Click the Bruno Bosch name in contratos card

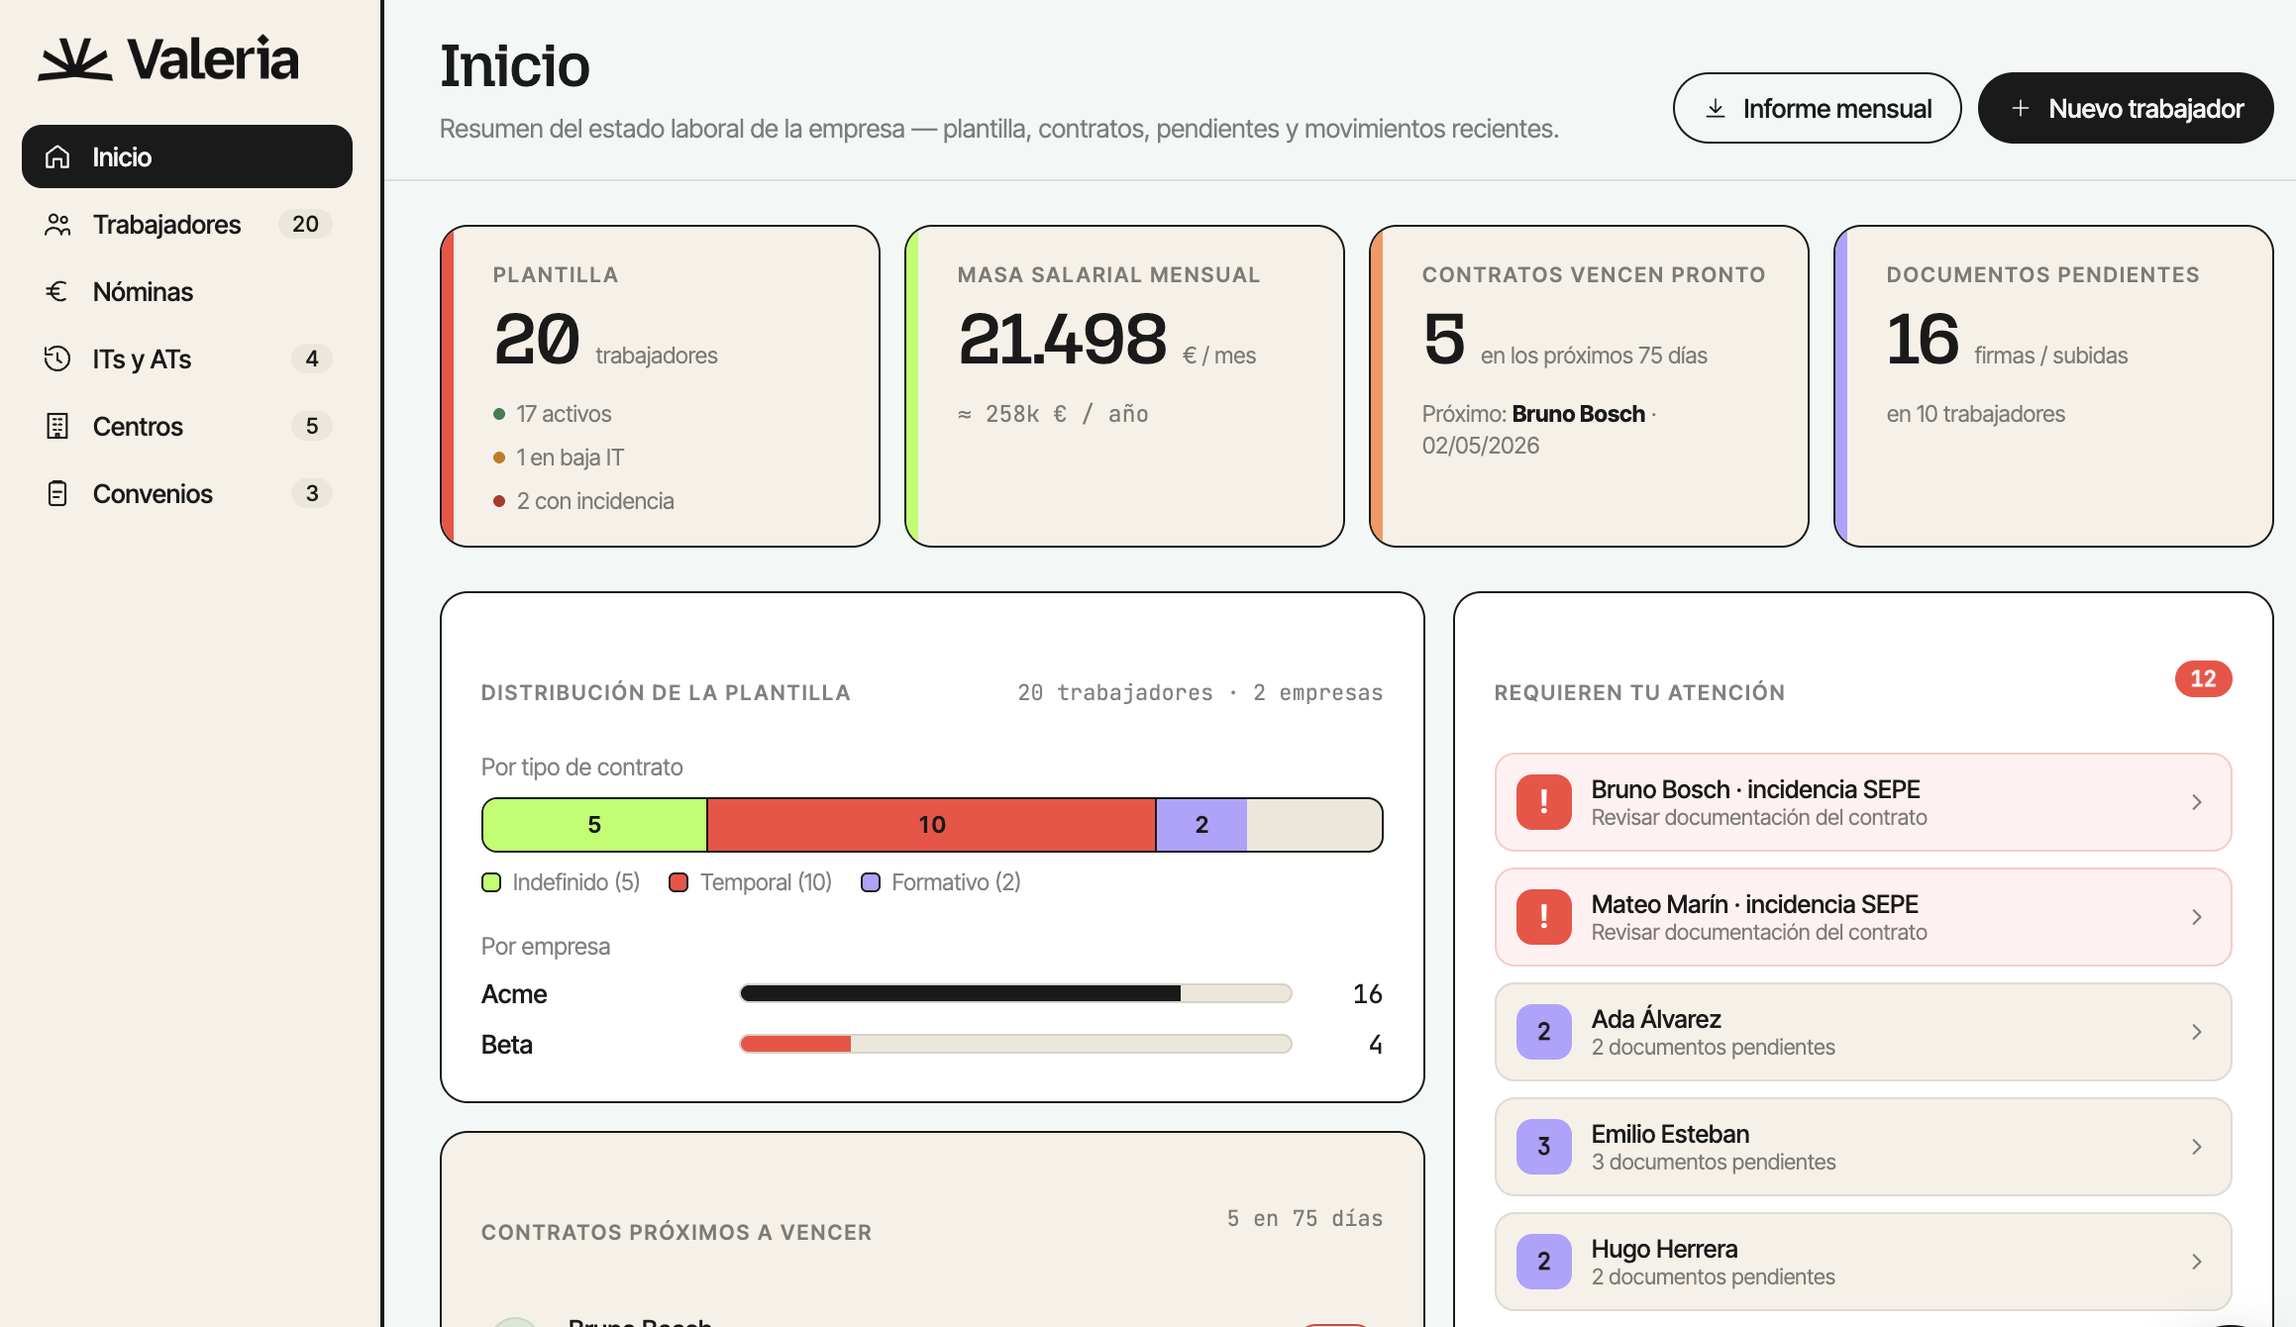click(1578, 414)
